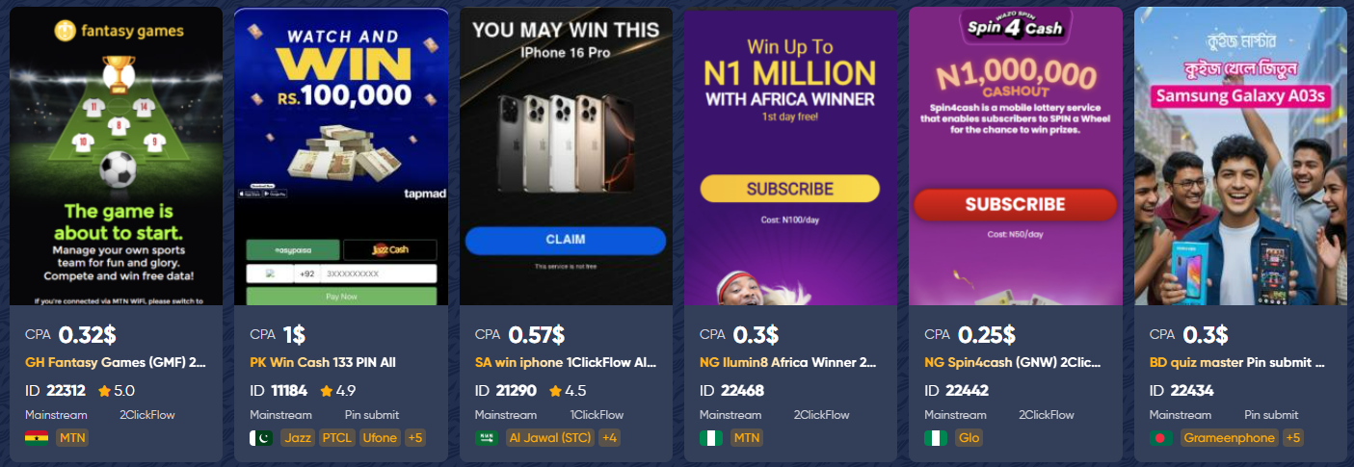Click the Bangladesh flag icon

click(x=1161, y=438)
